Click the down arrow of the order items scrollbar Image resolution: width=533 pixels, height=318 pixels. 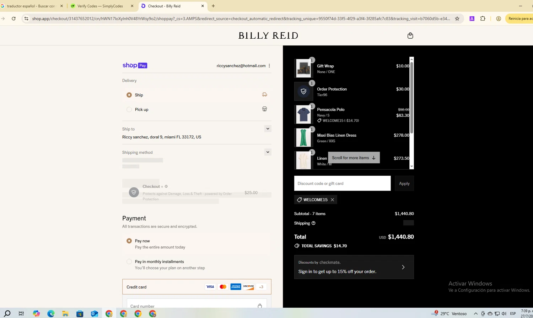click(x=412, y=166)
